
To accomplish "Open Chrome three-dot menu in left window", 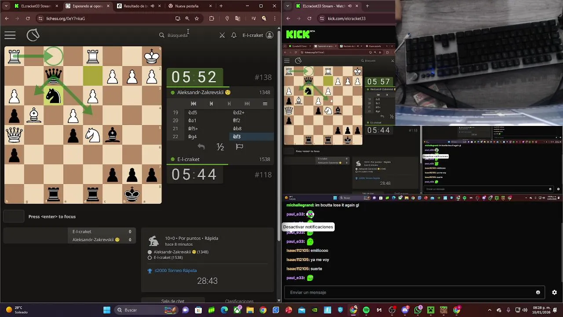I will [x=275, y=18].
